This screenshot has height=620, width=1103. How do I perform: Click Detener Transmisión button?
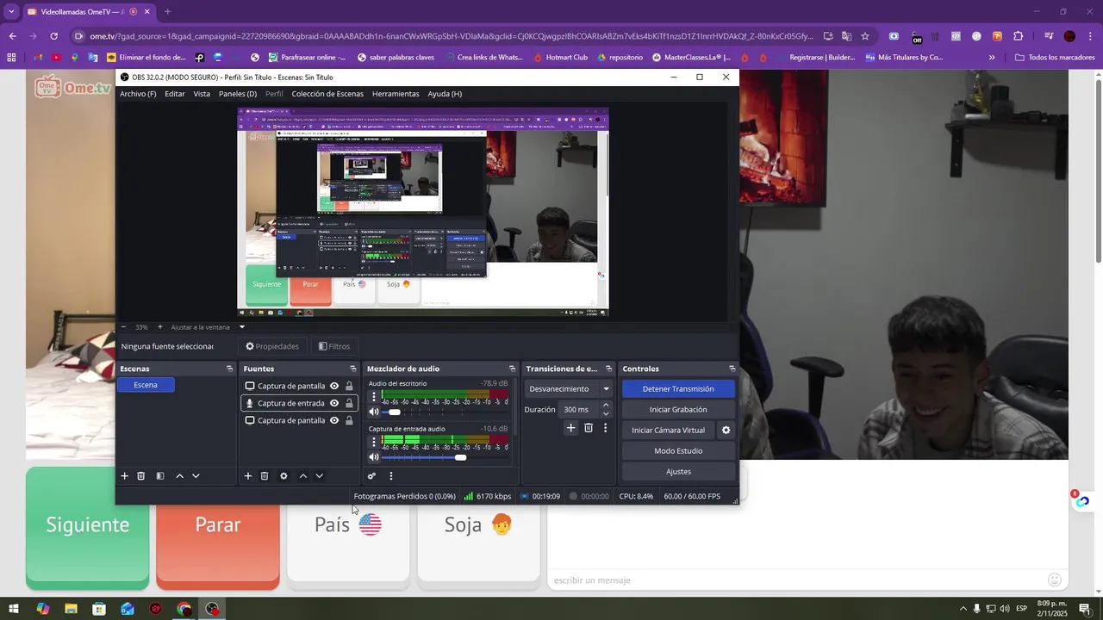tap(678, 389)
